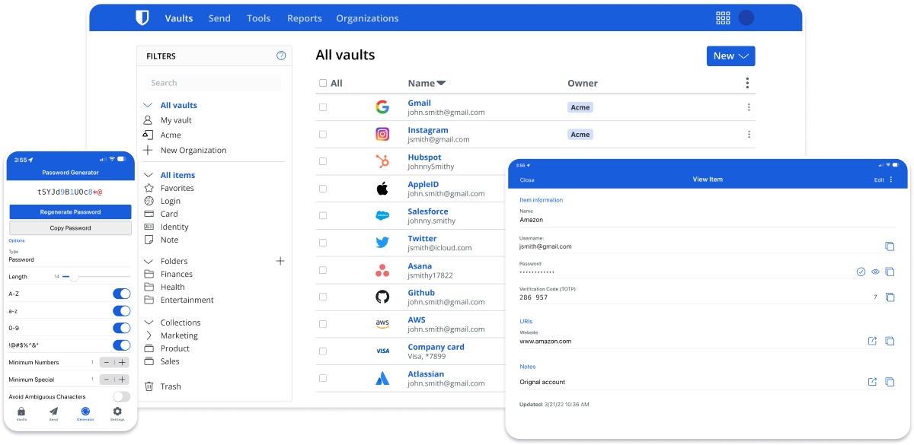Check password exposure in View Item window

coord(861,272)
